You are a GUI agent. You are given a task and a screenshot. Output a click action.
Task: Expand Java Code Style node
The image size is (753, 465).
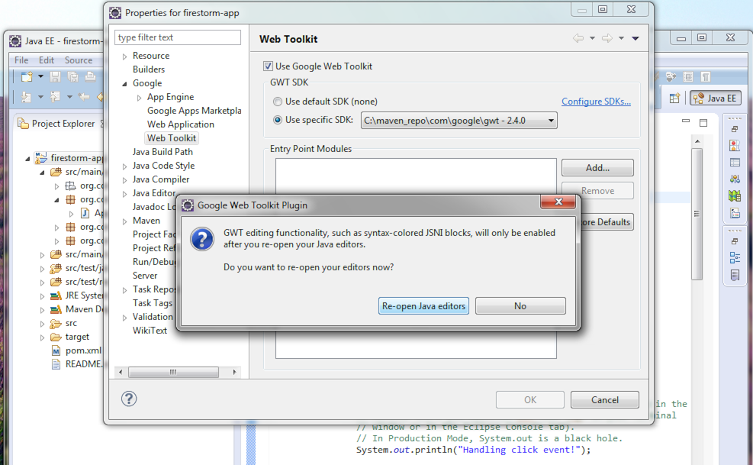coord(124,166)
